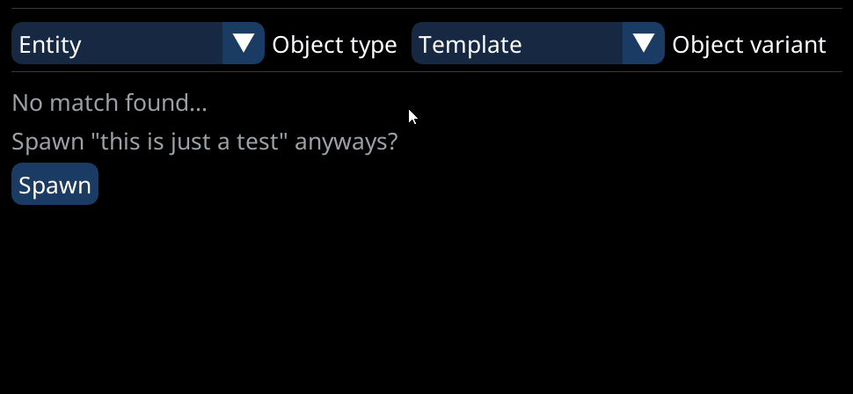This screenshot has width=853, height=394.
Task: Click the word 'Template' in the second selector
Action: click(470, 45)
